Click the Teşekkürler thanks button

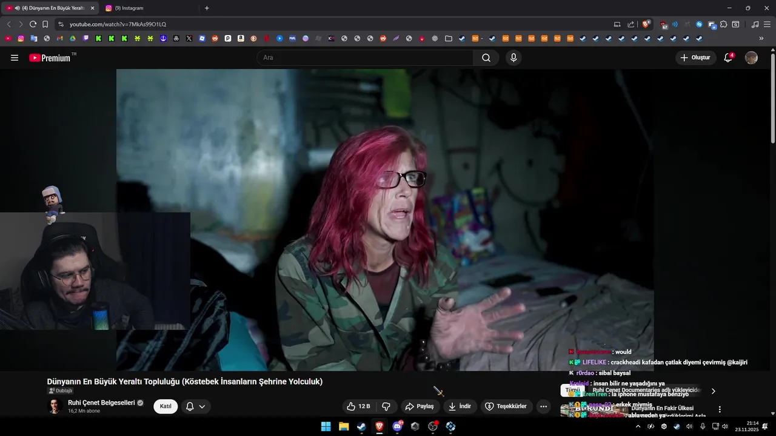[506, 406]
